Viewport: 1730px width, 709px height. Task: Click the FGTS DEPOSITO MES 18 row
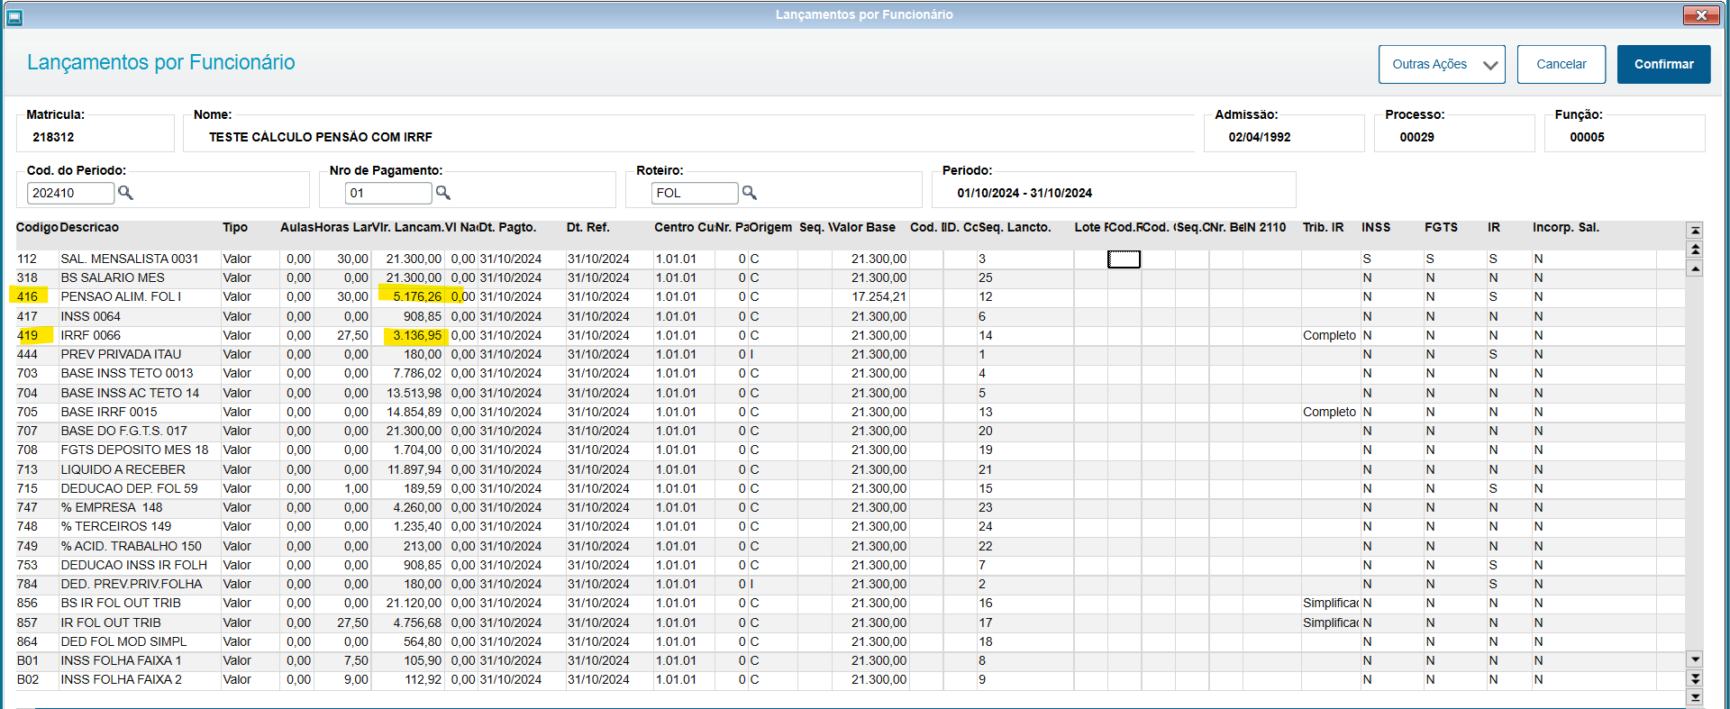pyautogui.click(x=851, y=450)
